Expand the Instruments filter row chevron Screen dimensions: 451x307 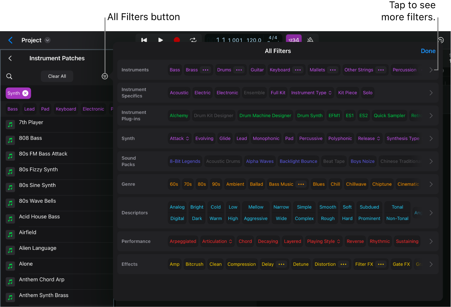click(431, 70)
